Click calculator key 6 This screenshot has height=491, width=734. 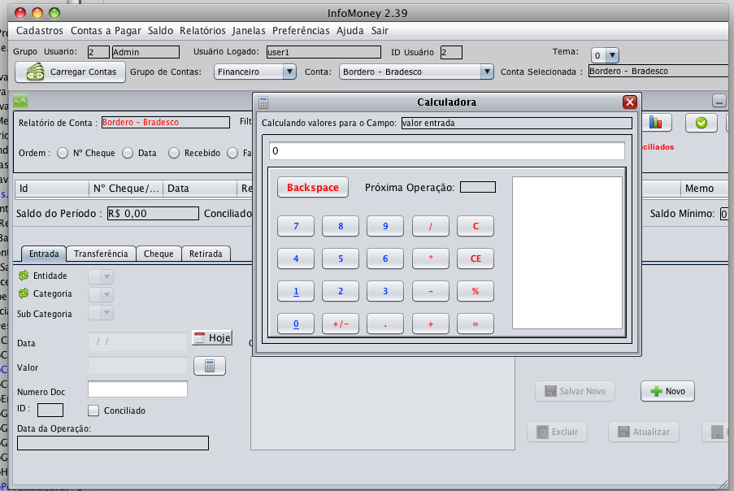pyautogui.click(x=385, y=259)
